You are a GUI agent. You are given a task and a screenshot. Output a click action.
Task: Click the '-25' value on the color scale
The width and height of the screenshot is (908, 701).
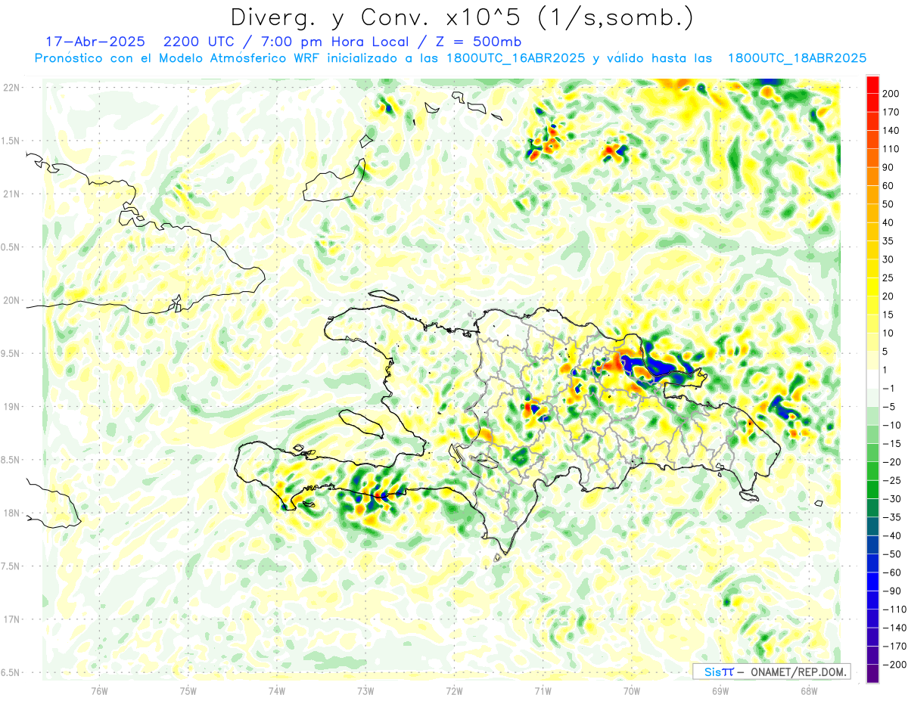[x=891, y=481]
